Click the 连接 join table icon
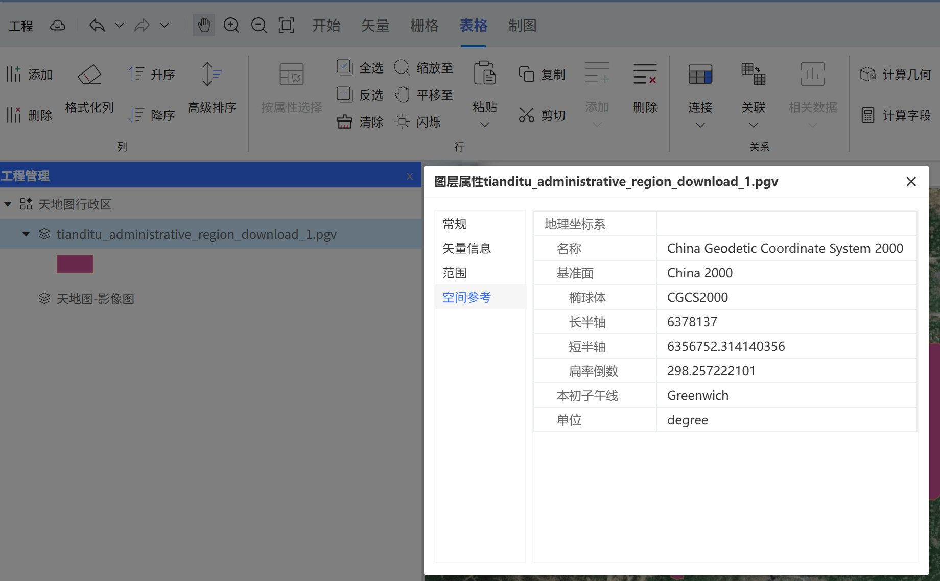This screenshot has width=940, height=581. point(700,75)
